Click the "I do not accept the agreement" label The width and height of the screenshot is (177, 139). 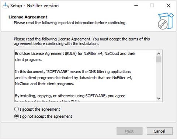click(46, 116)
